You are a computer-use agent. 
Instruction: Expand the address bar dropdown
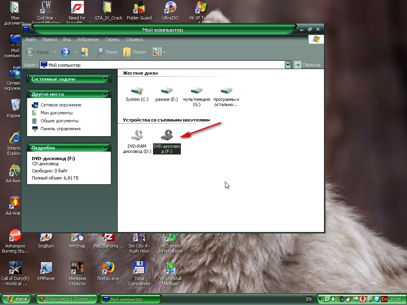tap(288, 65)
